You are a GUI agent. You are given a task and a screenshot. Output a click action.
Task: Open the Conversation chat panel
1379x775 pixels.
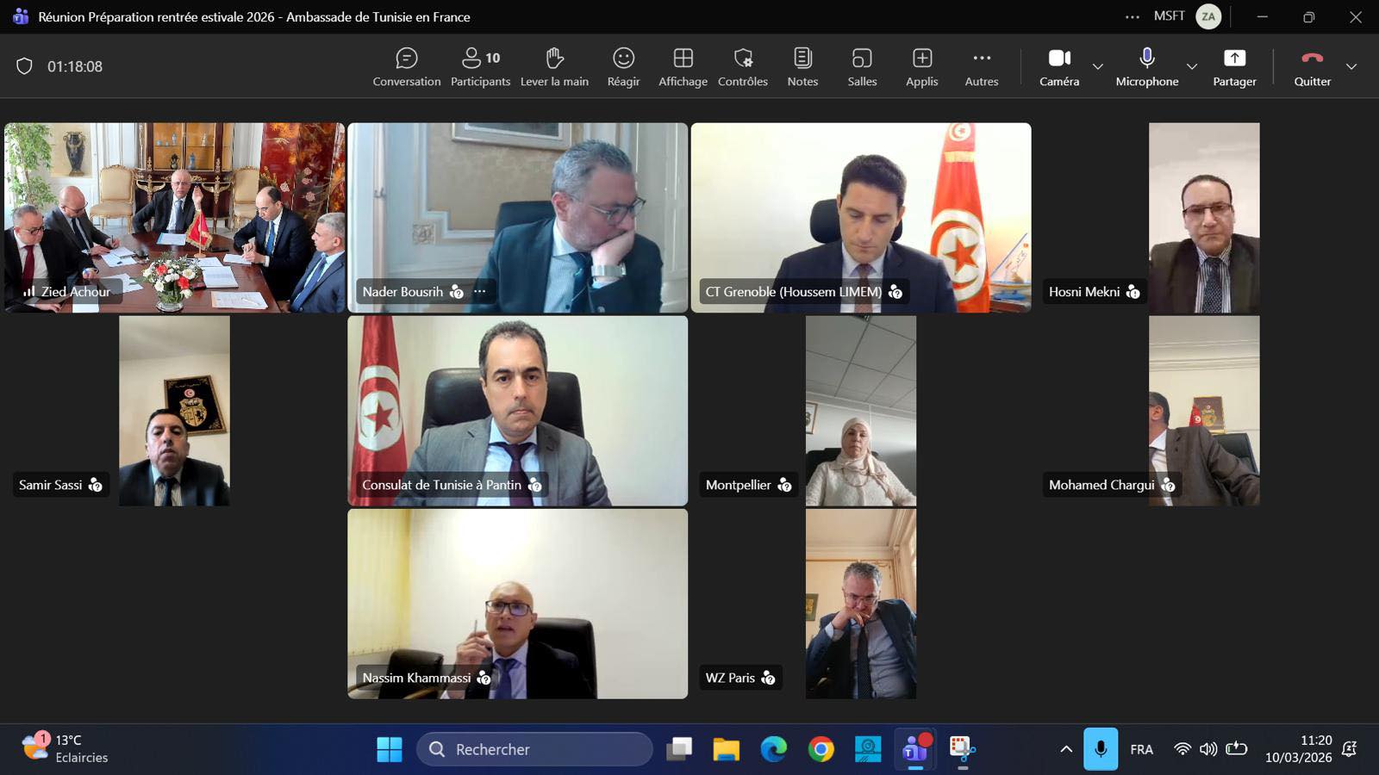click(x=406, y=67)
